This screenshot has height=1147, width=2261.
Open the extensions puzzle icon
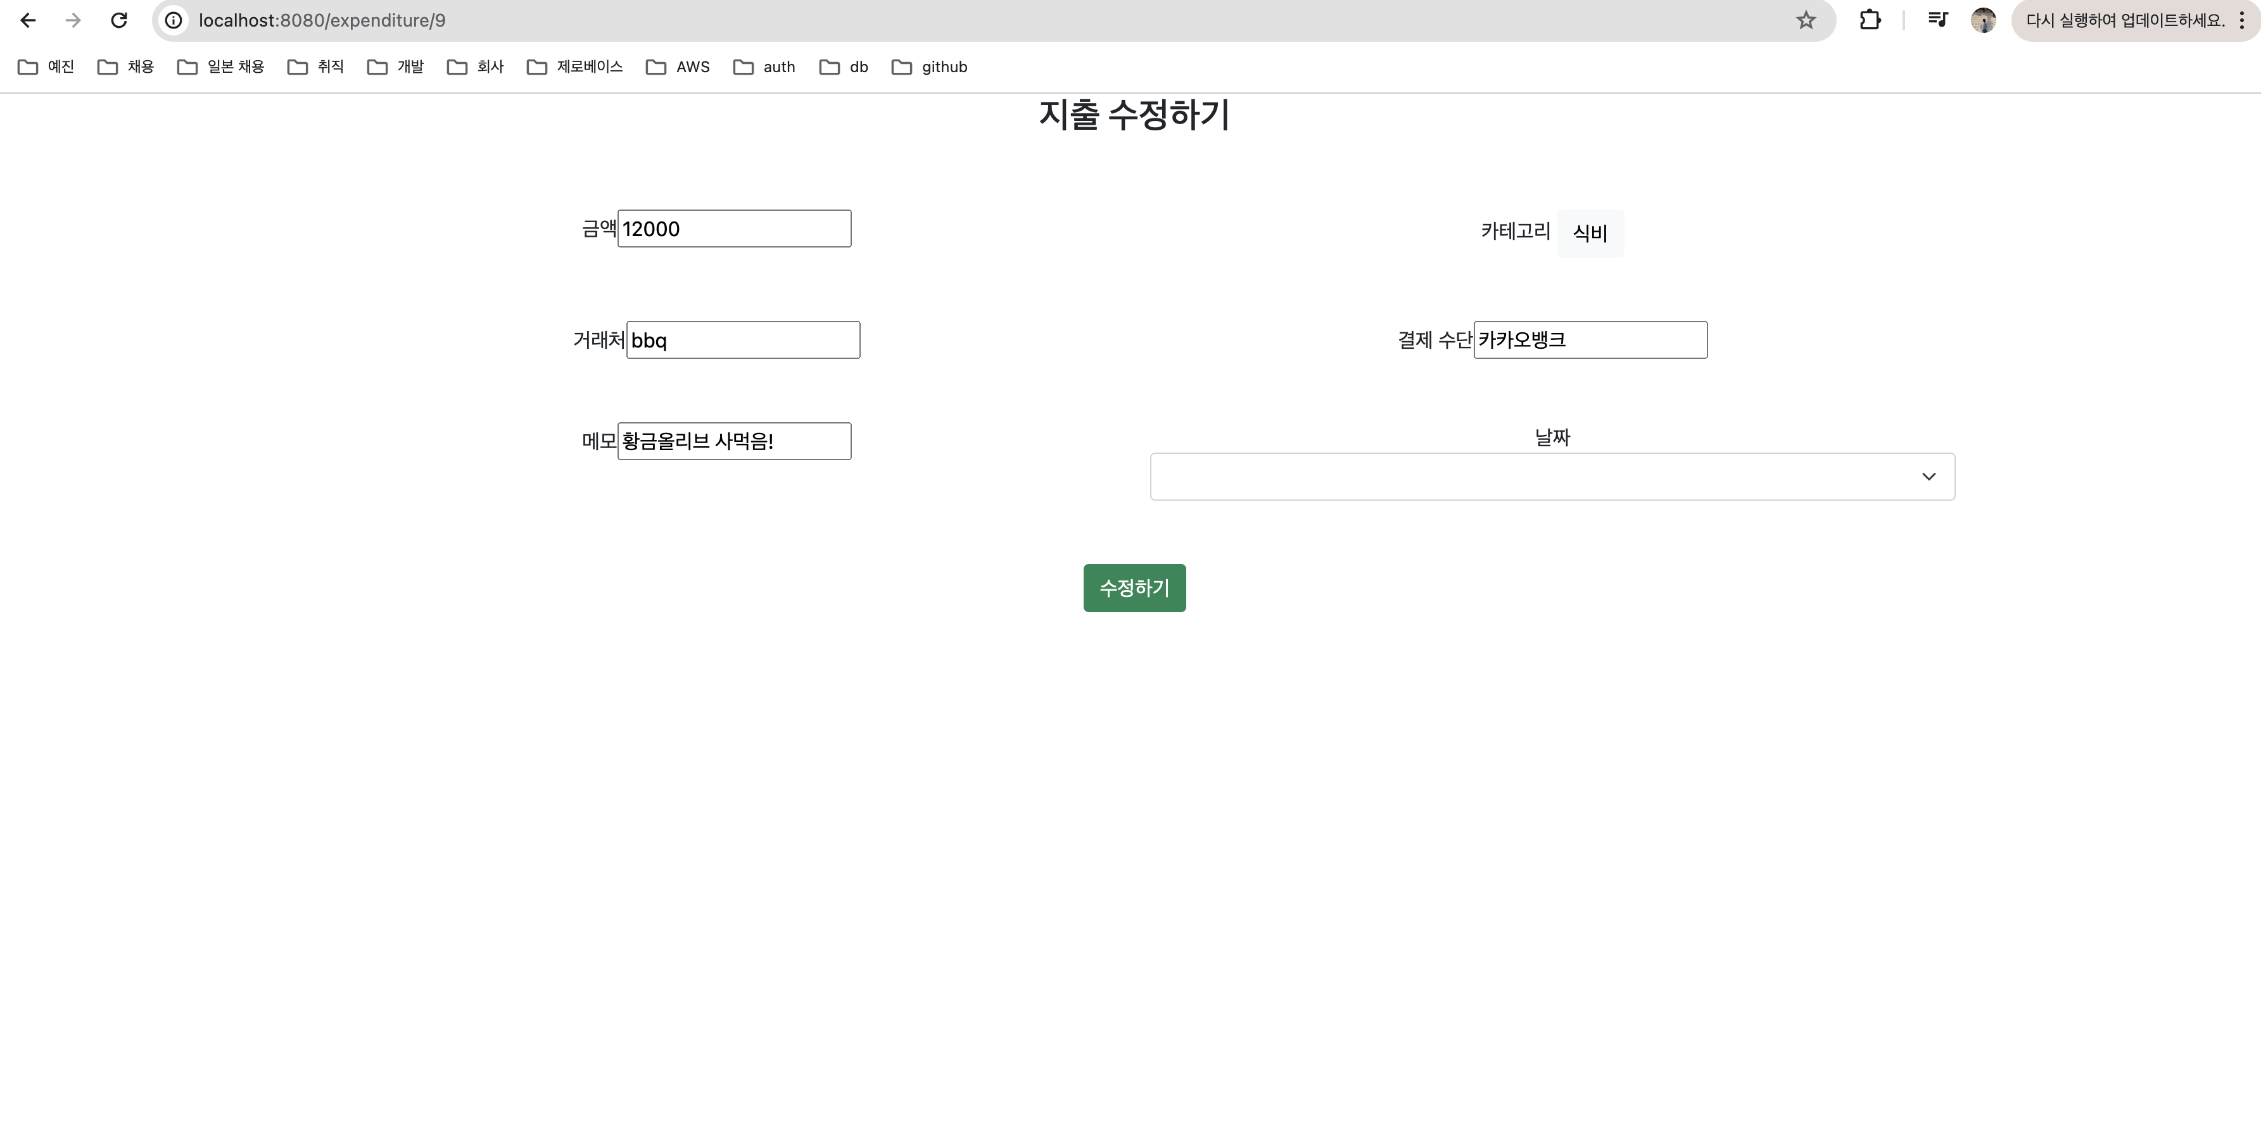pyautogui.click(x=1870, y=20)
